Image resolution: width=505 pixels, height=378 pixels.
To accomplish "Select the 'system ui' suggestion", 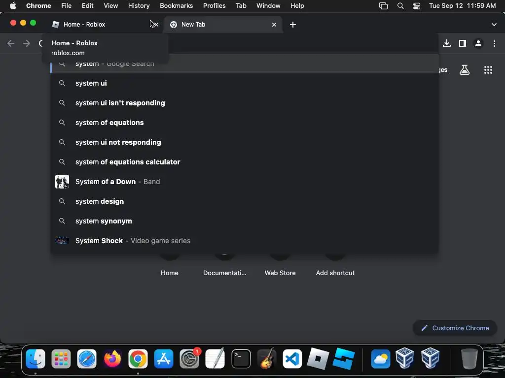I will (245, 83).
